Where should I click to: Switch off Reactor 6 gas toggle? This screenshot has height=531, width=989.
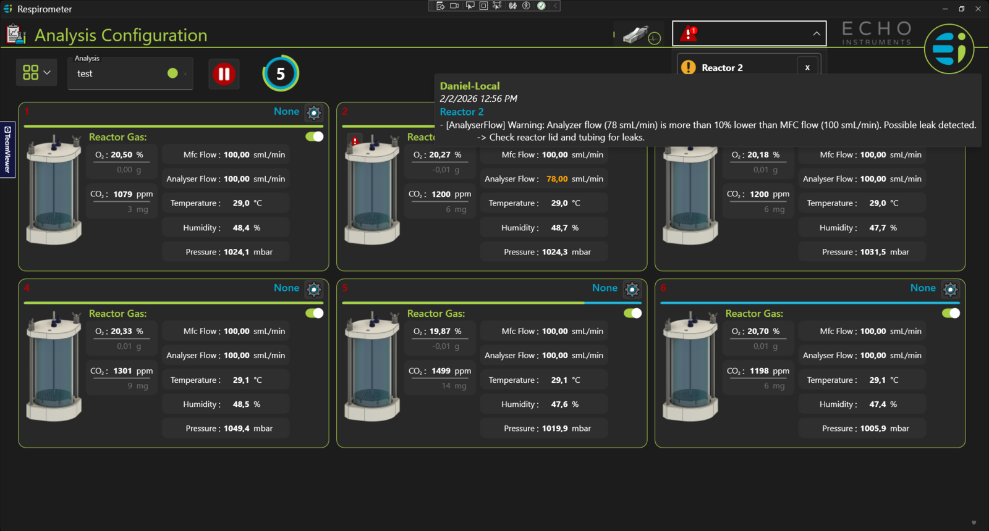pos(951,313)
